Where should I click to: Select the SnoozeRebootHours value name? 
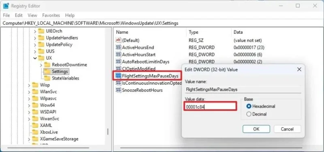(142, 90)
